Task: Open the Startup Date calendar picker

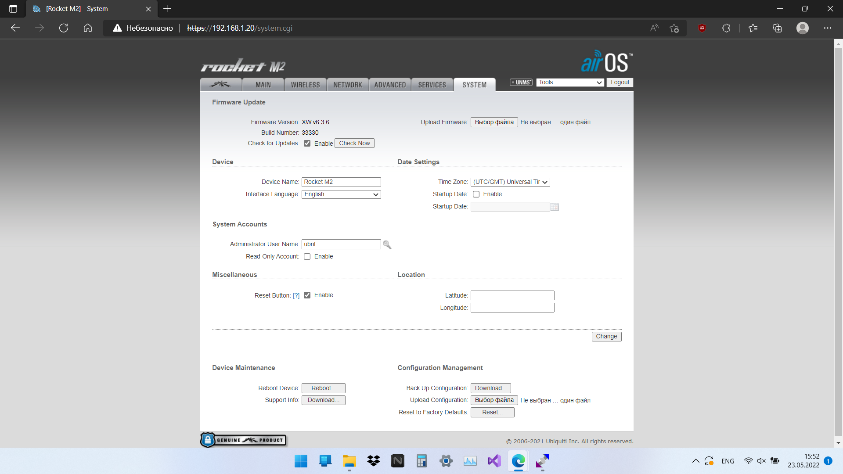Action: coord(555,207)
